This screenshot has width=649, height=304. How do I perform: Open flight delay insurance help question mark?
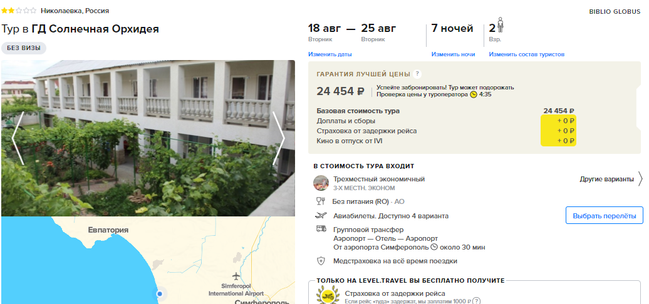pos(476,301)
